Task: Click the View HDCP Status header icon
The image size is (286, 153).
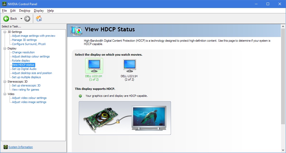Action: tap(76, 31)
